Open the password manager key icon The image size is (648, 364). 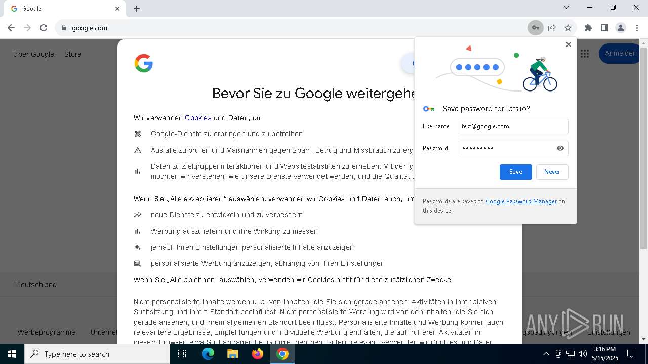click(x=535, y=28)
